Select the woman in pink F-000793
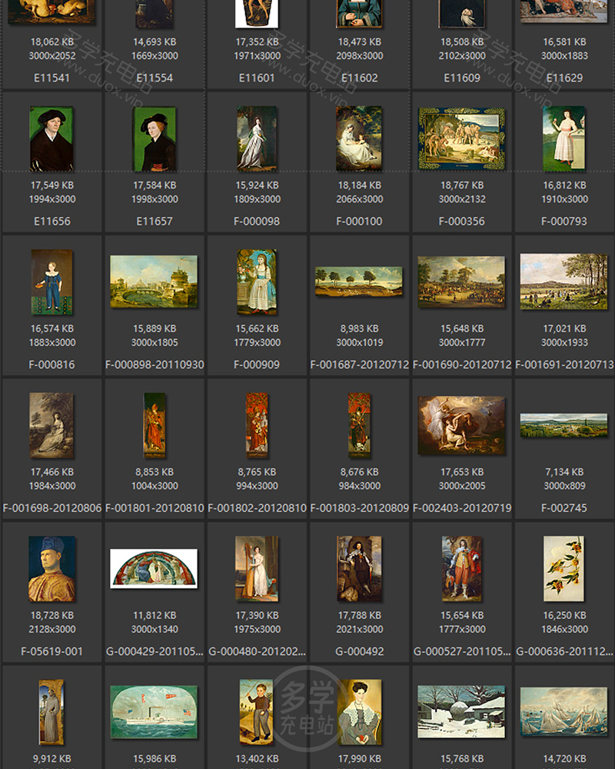Viewport: 615px width, 769px height. (564, 137)
